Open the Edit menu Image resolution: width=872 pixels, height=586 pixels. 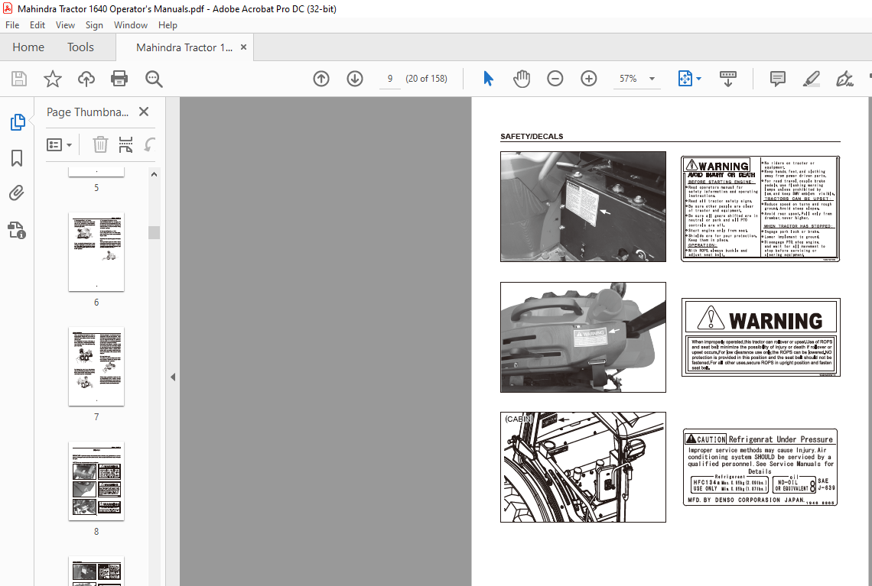37,25
